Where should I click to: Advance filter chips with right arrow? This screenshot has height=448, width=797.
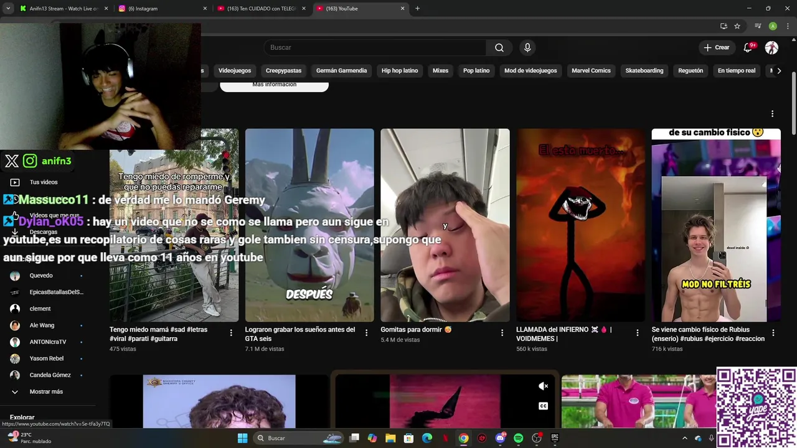[779, 71]
